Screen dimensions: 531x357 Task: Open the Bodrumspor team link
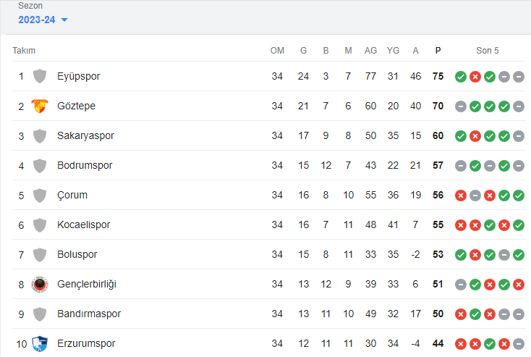click(x=85, y=165)
